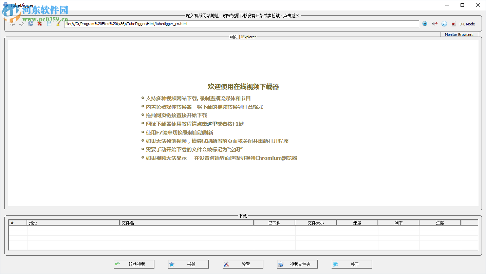Viewport: 486px width, 274px height.
Task: Click the 这里 tutorial link
Action: tap(212, 124)
